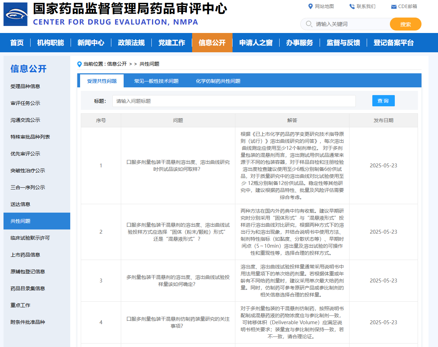The width and height of the screenshot is (438, 347).
Task: Click the 请输入问题标题 input field
Action: pos(234,101)
